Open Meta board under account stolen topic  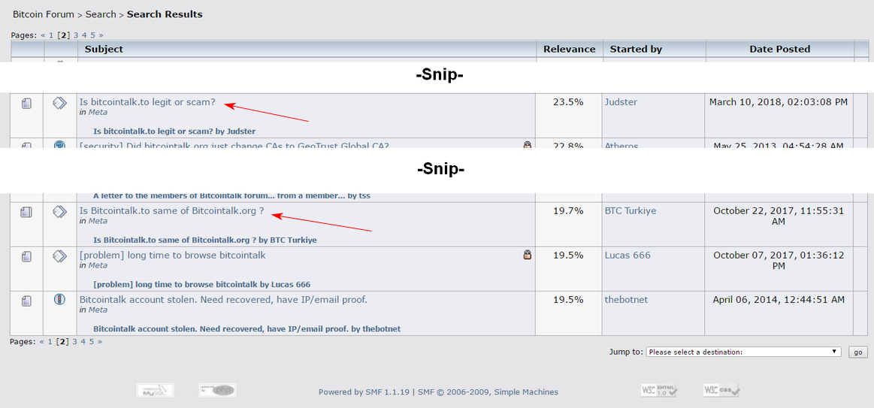(98, 310)
